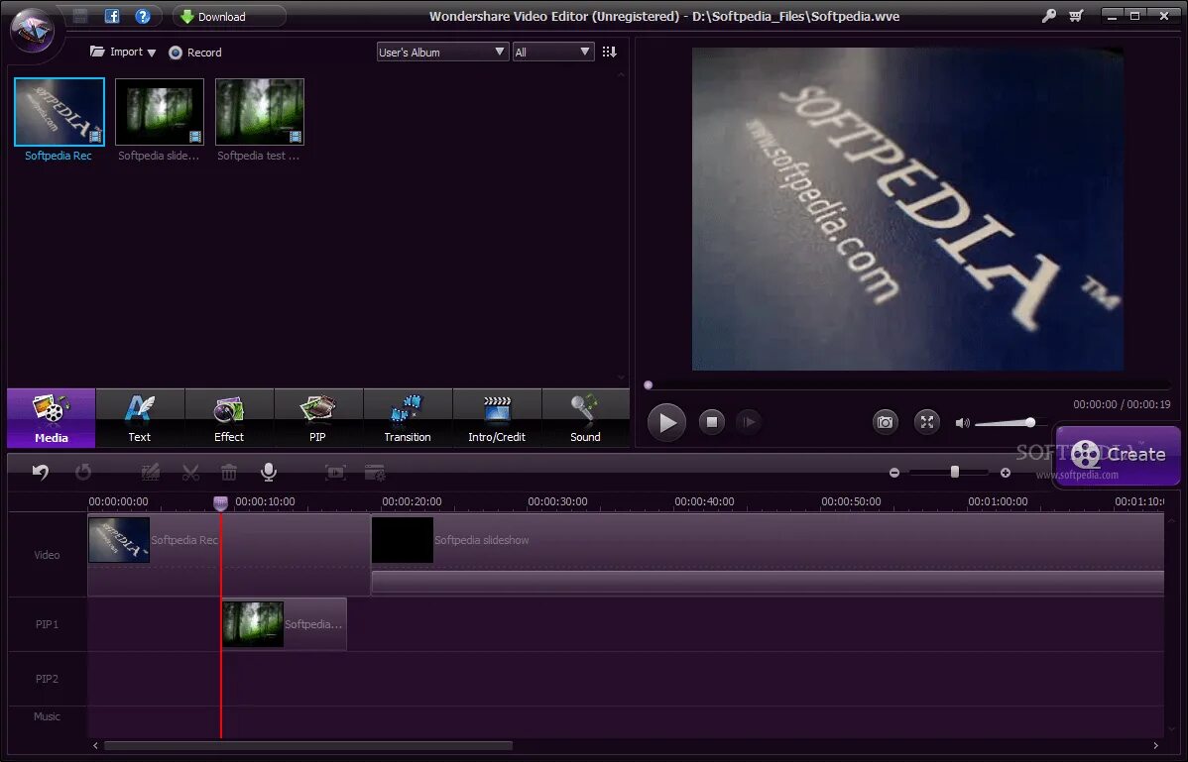Click the 00:01:00:00 ruler mark

(x=998, y=501)
